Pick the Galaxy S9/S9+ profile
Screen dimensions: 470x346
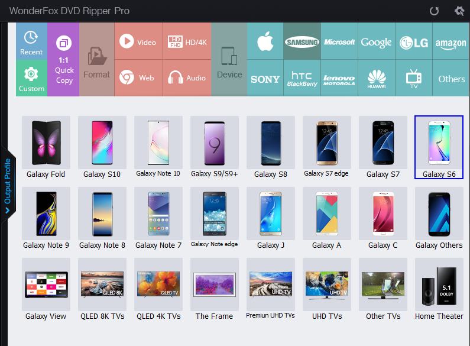(x=215, y=147)
